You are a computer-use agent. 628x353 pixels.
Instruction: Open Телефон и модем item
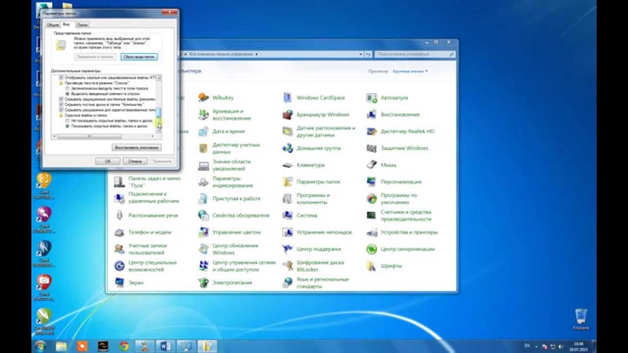[143, 232]
